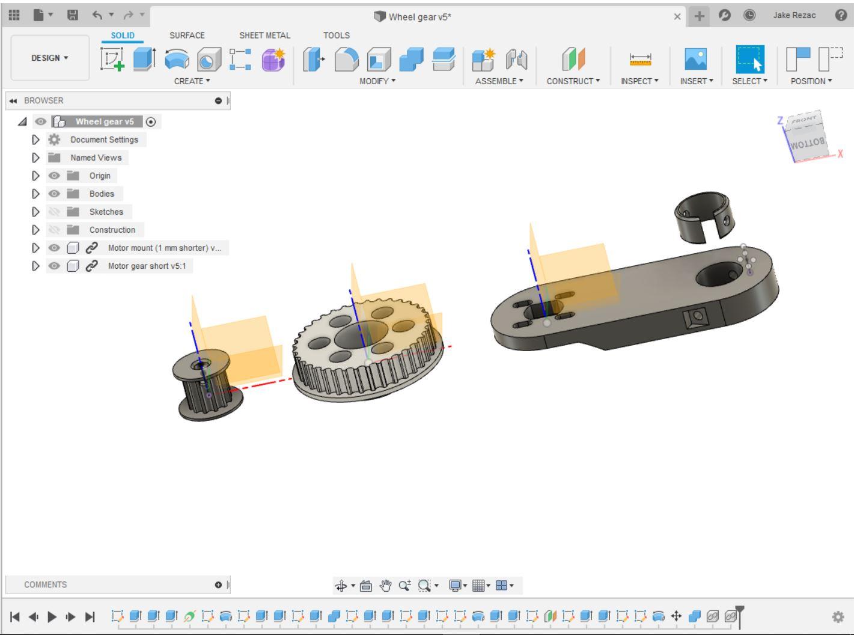
Task: Expand the Motor mount component
Action: pos(35,248)
